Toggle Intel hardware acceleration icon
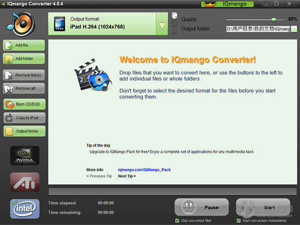 pos(24,208)
